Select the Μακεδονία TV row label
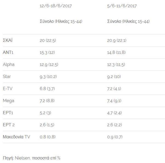Screen dimensions: 165x163 pyautogui.click(x=17, y=137)
